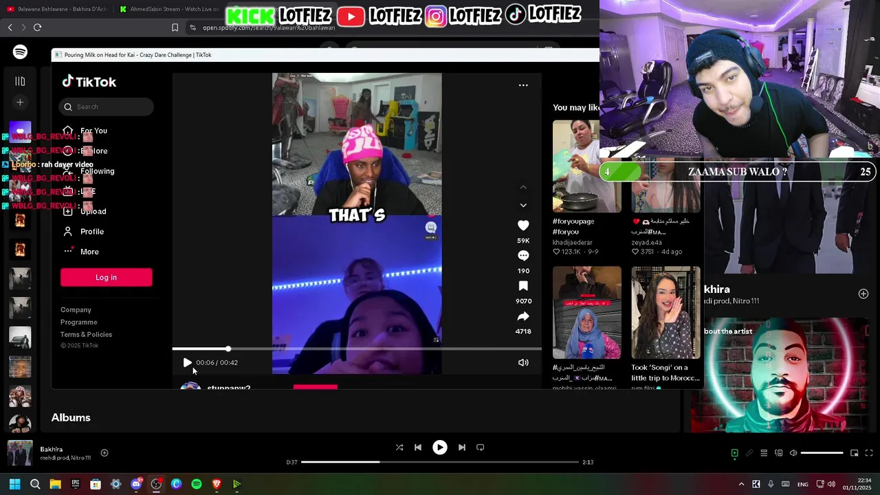Enter Spotify full screen mode
Screen dimensions: 880x495
click(x=869, y=453)
